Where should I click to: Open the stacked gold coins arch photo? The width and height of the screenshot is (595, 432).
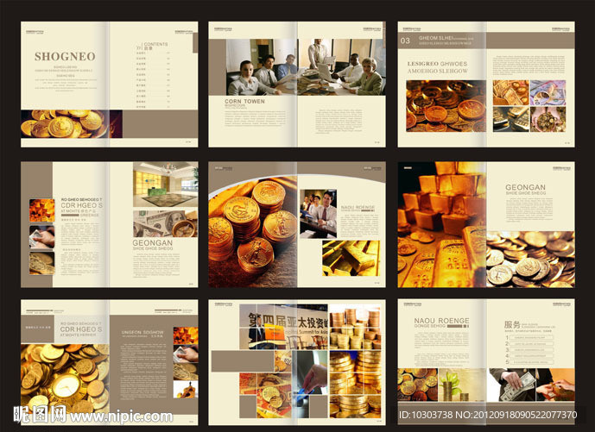(x=253, y=231)
